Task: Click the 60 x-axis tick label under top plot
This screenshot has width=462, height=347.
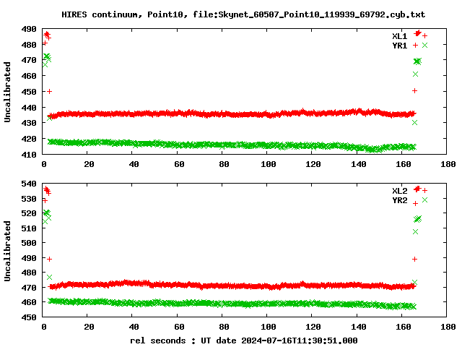Action: coord(179,164)
